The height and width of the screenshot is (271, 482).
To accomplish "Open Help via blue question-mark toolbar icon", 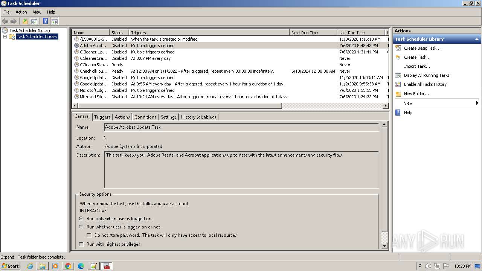I will 46,21.
